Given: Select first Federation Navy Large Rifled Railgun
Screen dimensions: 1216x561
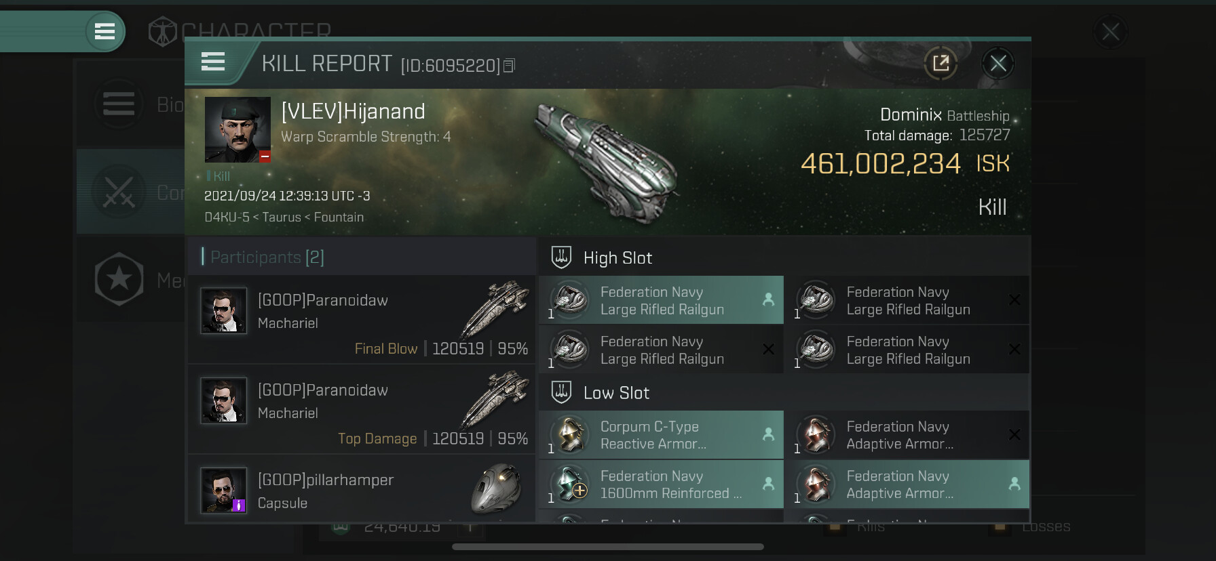Looking at the screenshot, I should coord(661,300).
